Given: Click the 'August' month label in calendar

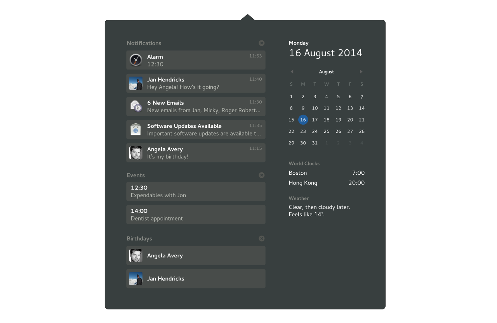Looking at the screenshot, I should 327,72.
